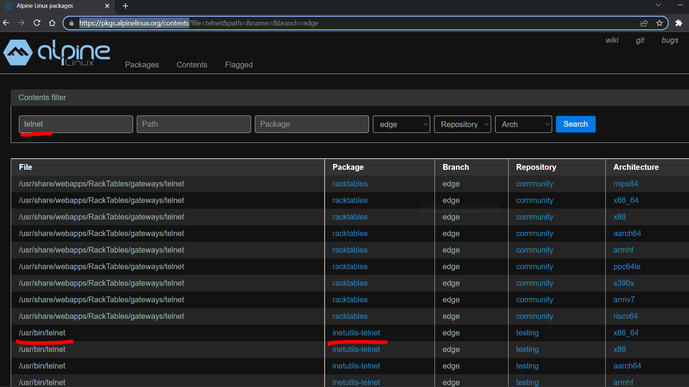Open the Packages menu item

coord(142,65)
